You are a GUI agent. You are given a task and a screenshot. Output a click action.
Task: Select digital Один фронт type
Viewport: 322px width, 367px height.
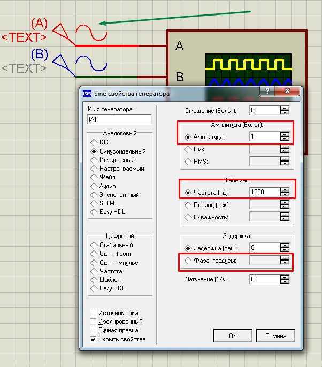click(x=111, y=254)
